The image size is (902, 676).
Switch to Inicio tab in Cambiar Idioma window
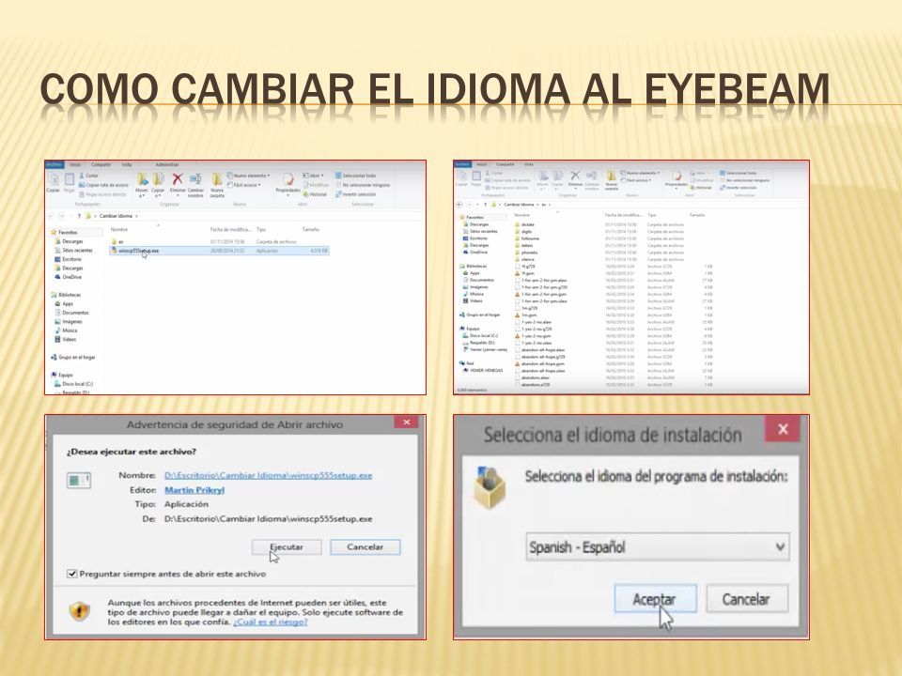pyautogui.click(x=75, y=164)
